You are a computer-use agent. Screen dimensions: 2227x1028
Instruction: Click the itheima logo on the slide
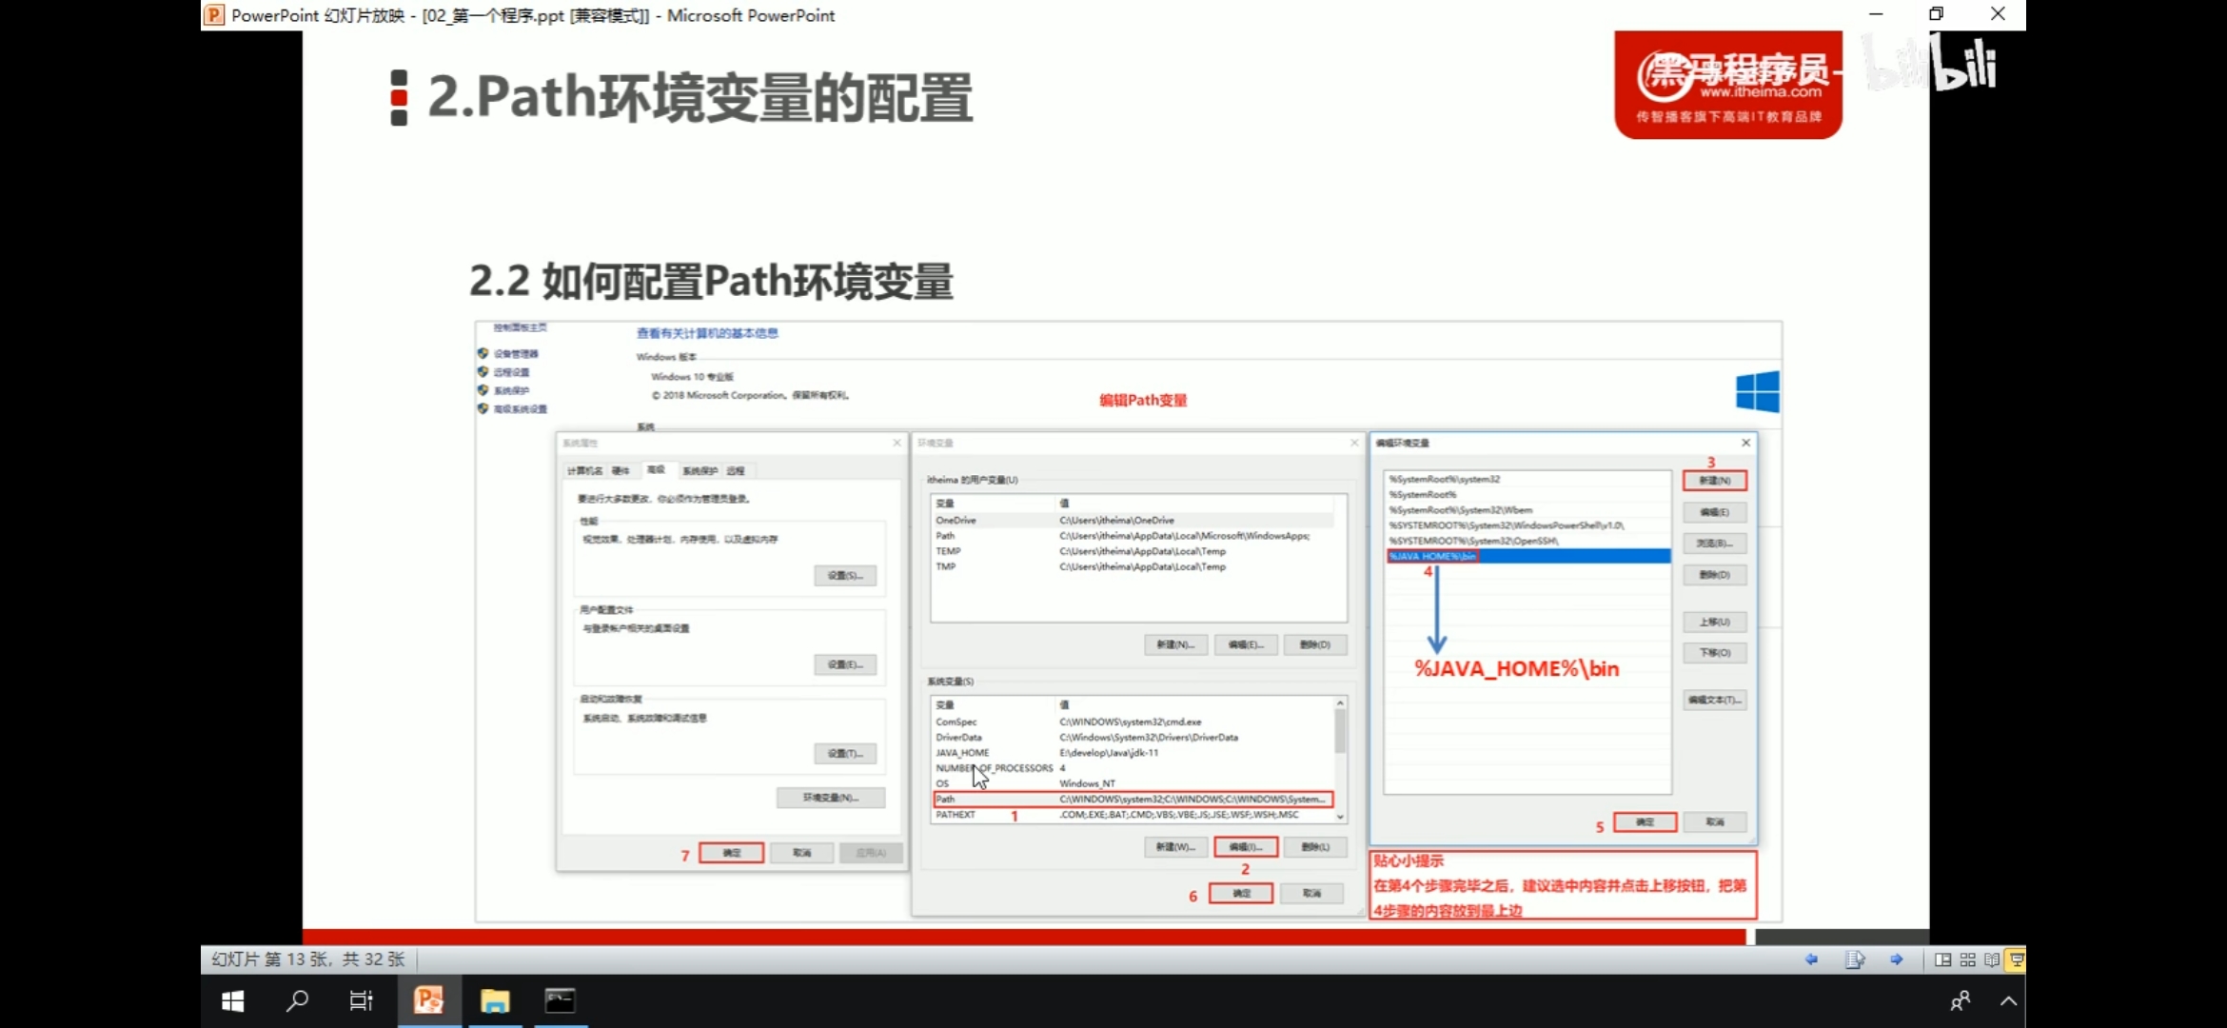click(1727, 86)
